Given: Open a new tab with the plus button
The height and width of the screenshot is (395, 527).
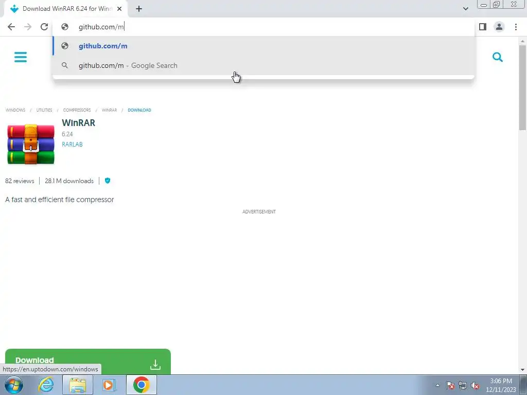Looking at the screenshot, I should 139,9.
